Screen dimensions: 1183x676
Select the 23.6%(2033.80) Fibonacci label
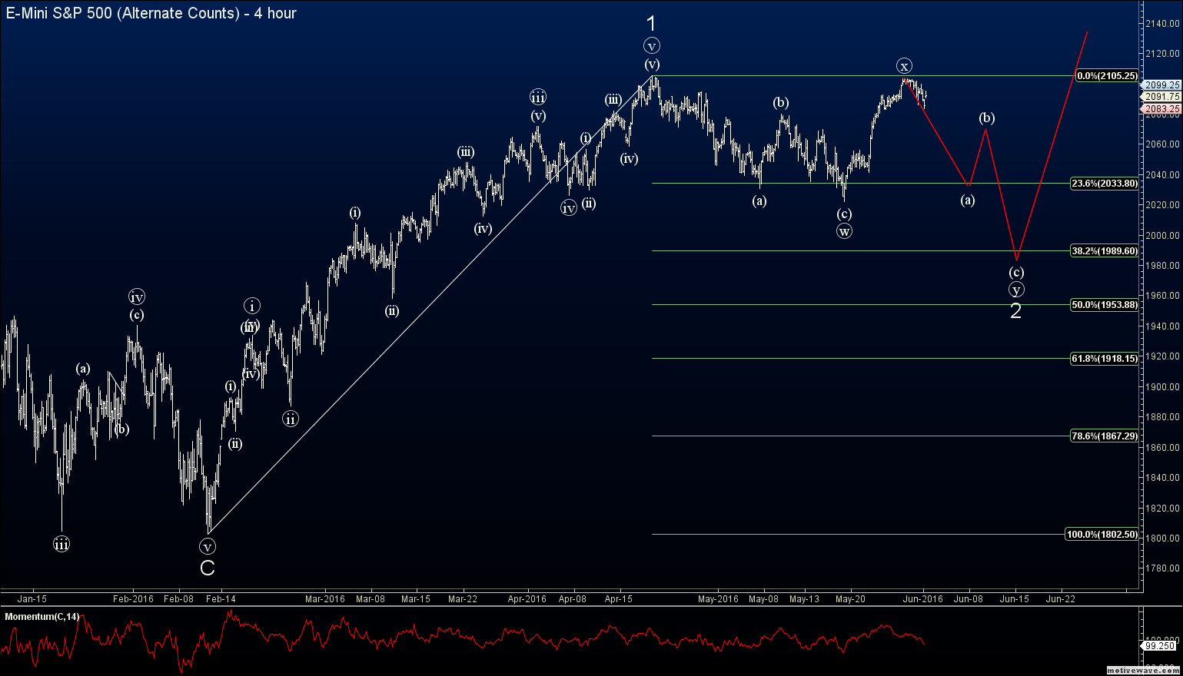(1104, 184)
